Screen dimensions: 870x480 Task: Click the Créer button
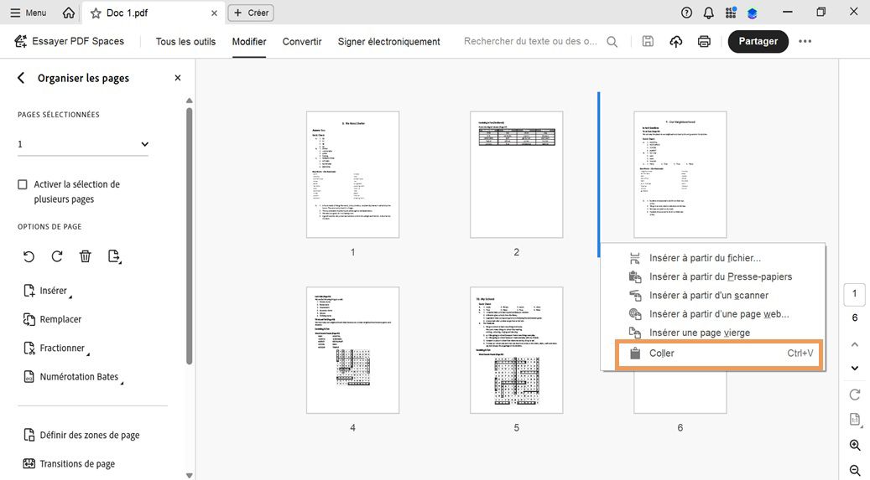click(x=251, y=13)
